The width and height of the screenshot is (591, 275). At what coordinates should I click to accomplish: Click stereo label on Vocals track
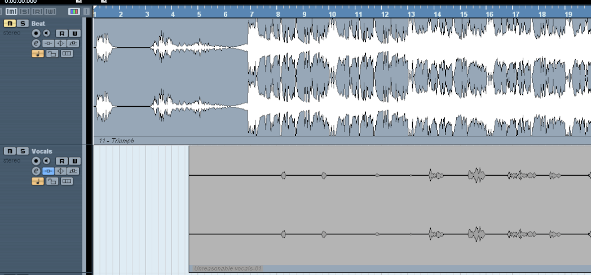click(x=12, y=160)
